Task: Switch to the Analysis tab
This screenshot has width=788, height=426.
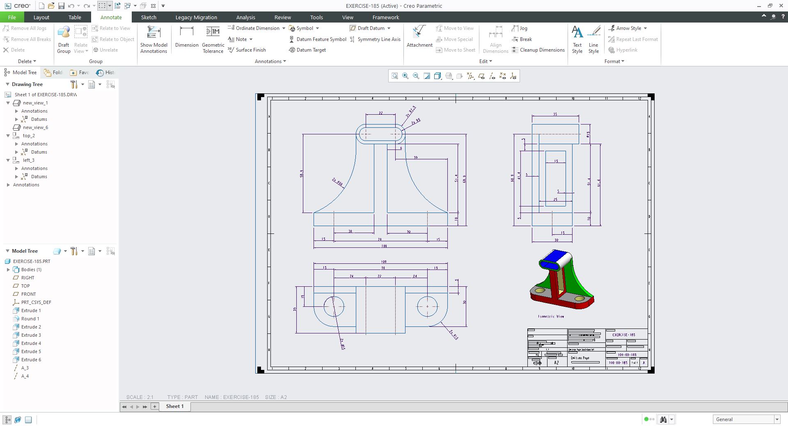Action: pos(245,17)
